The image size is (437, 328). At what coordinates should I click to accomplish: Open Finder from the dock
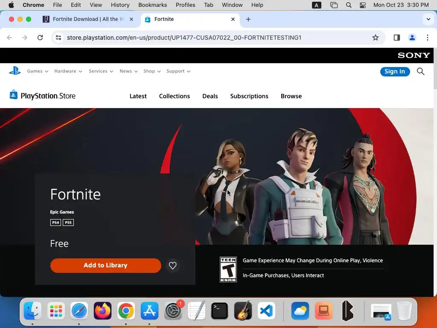pyautogui.click(x=32, y=310)
